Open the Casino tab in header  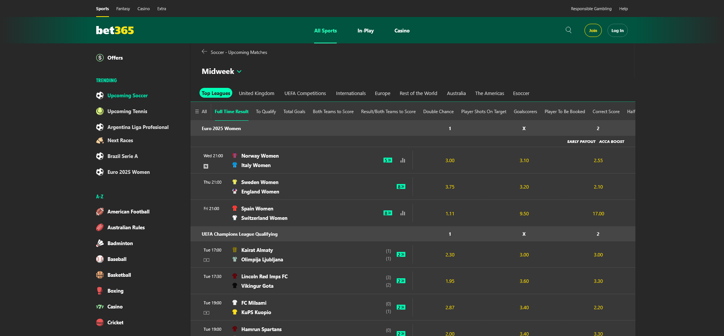pos(402,31)
